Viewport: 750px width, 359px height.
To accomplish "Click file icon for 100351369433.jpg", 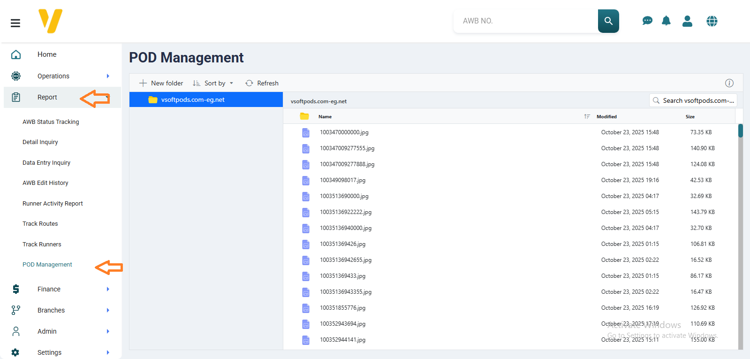I will click(x=306, y=276).
